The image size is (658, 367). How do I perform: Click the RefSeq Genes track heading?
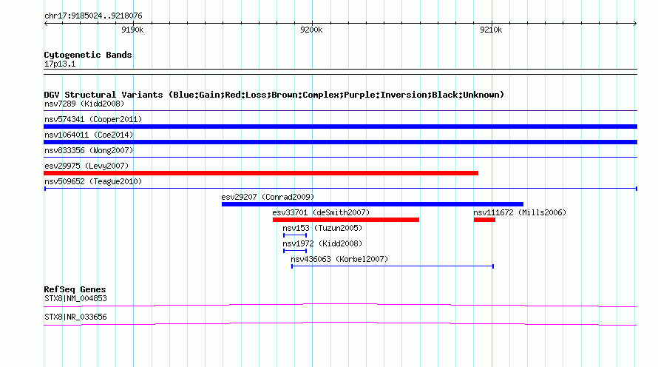[75, 289]
